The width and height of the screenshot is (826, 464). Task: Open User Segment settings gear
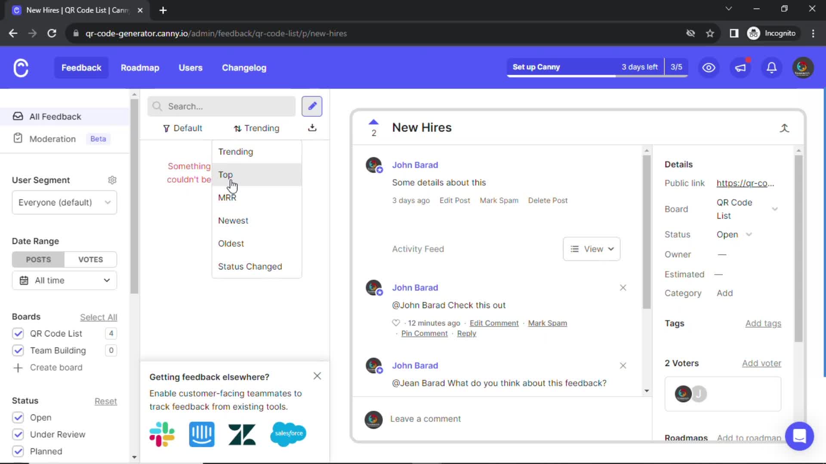click(x=112, y=180)
